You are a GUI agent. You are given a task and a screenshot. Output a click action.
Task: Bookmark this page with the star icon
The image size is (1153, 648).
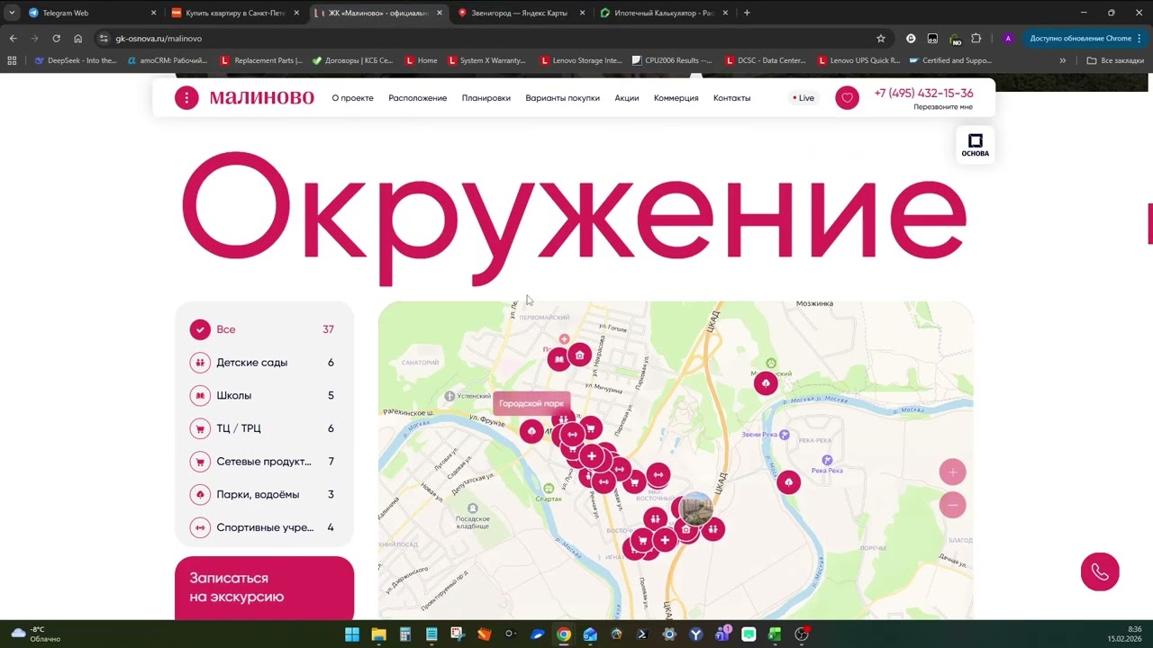point(881,39)
